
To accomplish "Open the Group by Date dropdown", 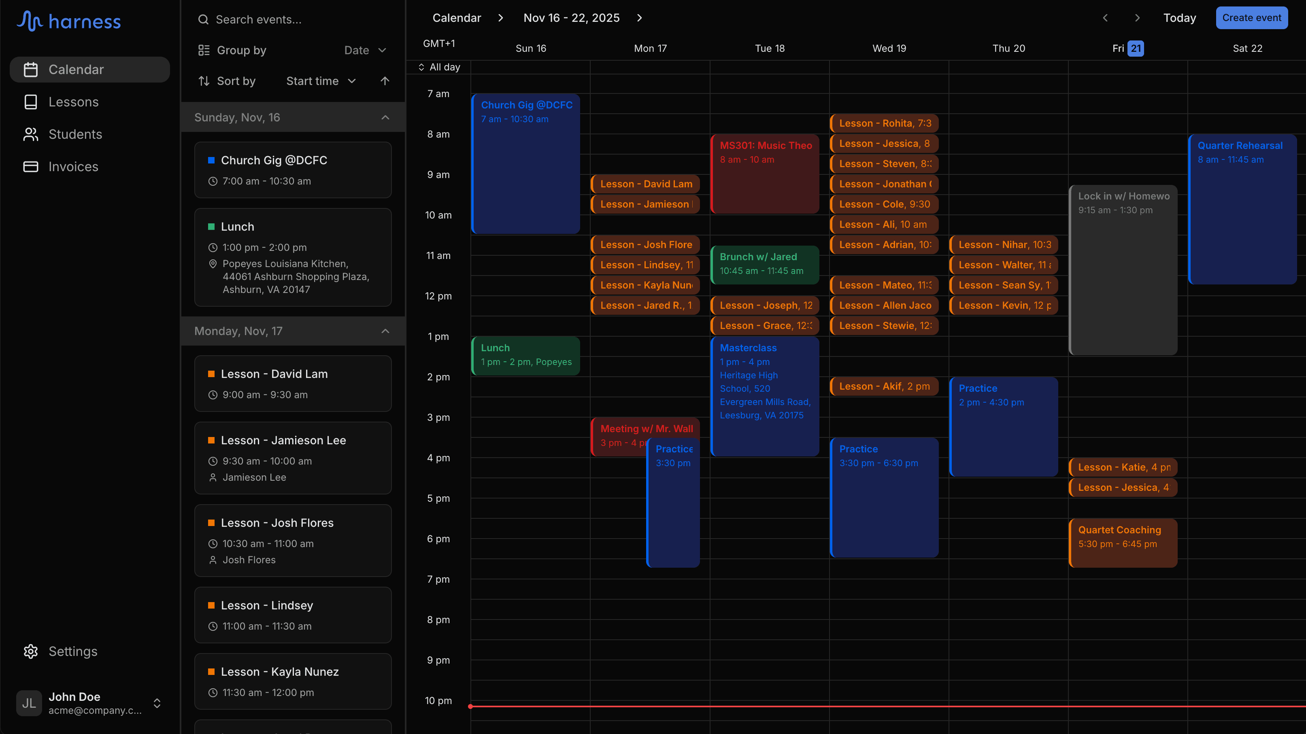I will (x=365, y=50).
